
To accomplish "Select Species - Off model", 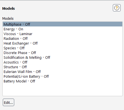I will point(62,48).
